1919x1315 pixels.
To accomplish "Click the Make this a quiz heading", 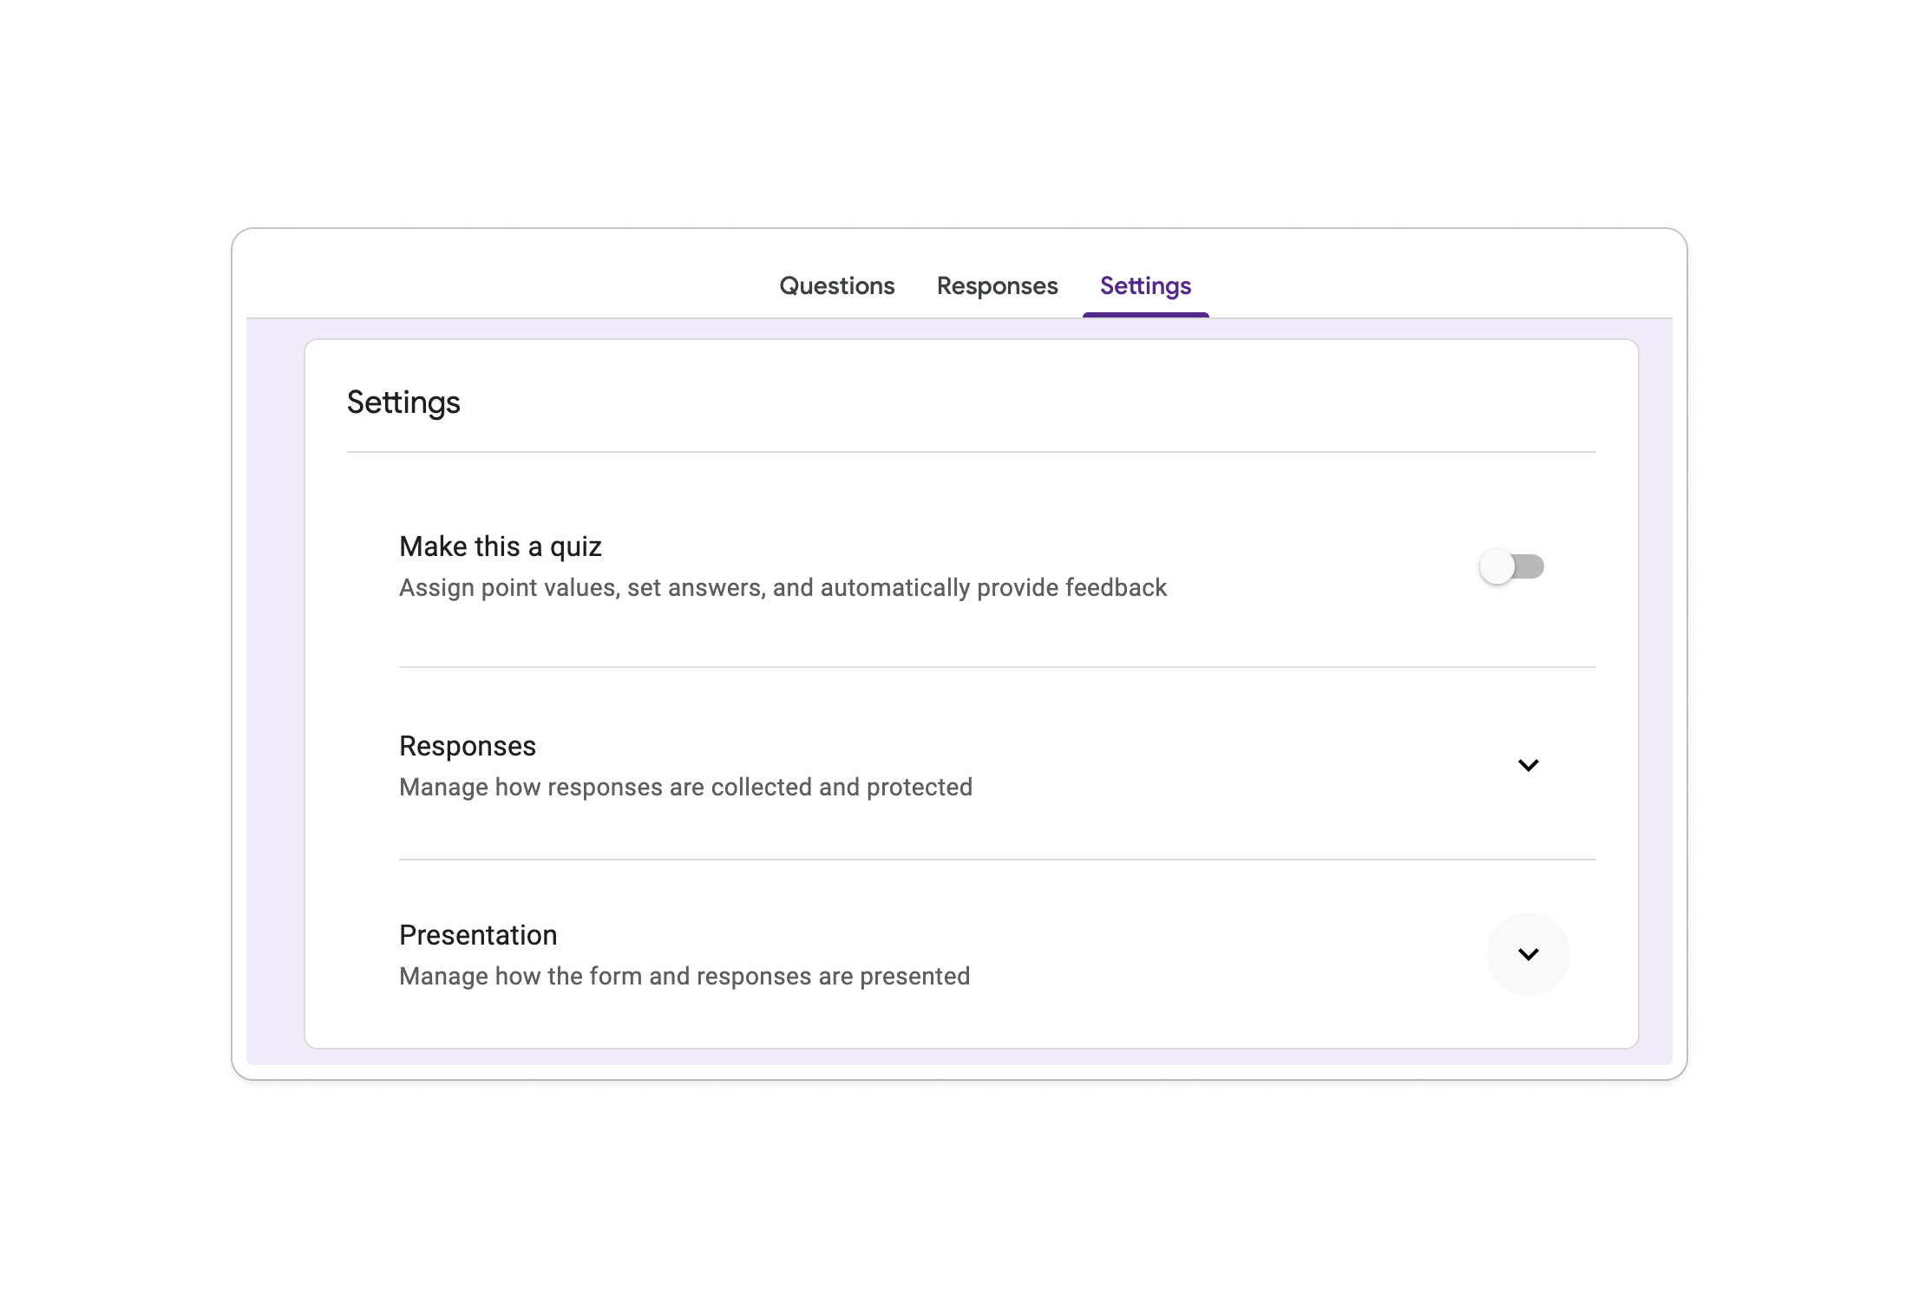I will click(500, 546).
